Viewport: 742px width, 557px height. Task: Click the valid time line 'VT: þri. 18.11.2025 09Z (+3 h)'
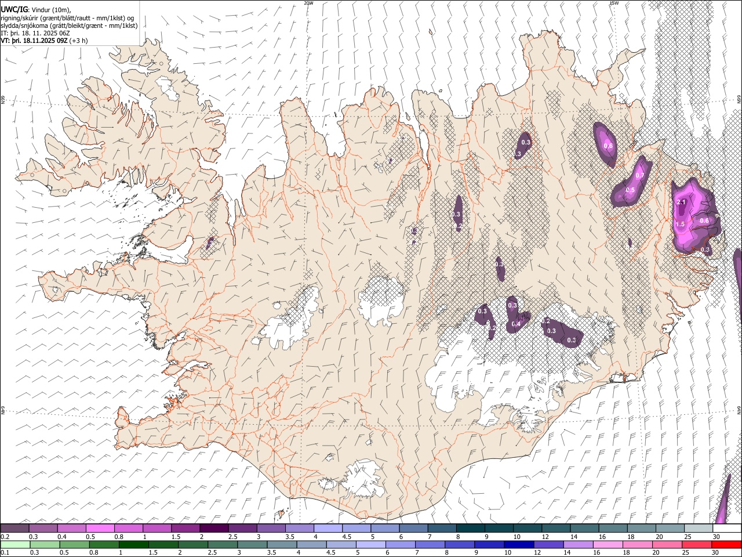[44, 41]
